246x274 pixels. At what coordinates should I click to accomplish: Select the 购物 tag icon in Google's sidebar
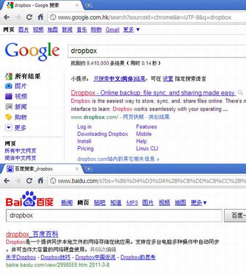click(9, 117)
